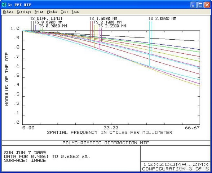The height and width of the screenshot is (173, 212).
Task: Click the TS DIFF. LIMIT legend label
Action: [x=47, y=18]
